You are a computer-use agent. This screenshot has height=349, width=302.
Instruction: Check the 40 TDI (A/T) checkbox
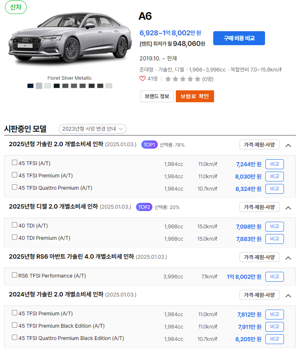pos(15,225)
